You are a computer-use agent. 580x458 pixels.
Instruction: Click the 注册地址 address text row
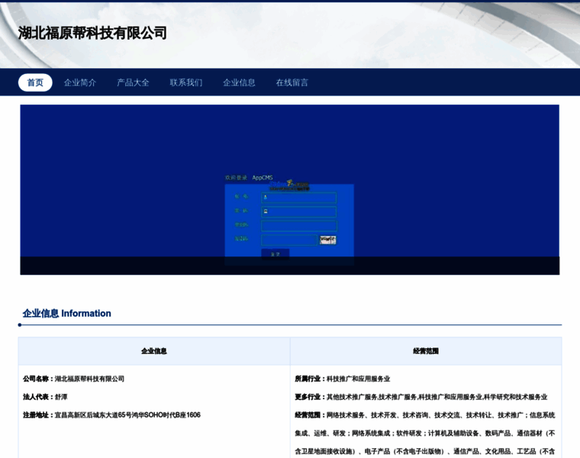[112, 415]
